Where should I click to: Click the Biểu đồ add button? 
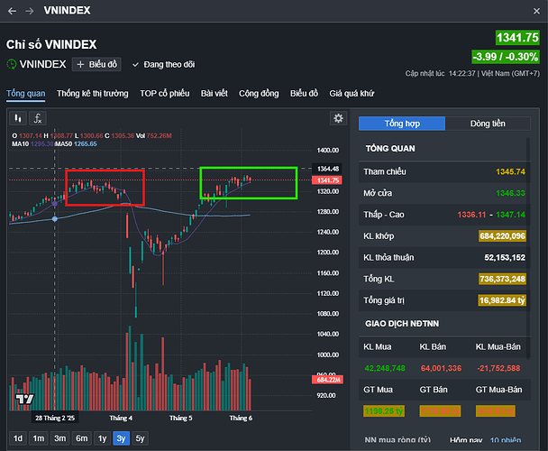pos(96,65)
